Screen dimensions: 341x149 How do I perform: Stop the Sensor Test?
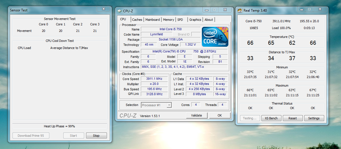click(x=96, y=136)
